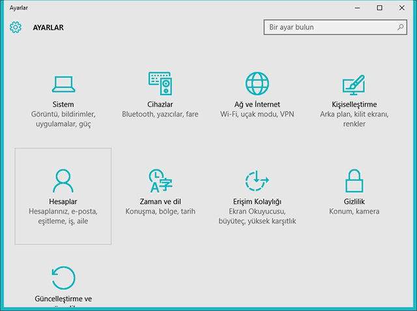
Task: Maximize the Ayarlar window
Action: pos(380,8)
